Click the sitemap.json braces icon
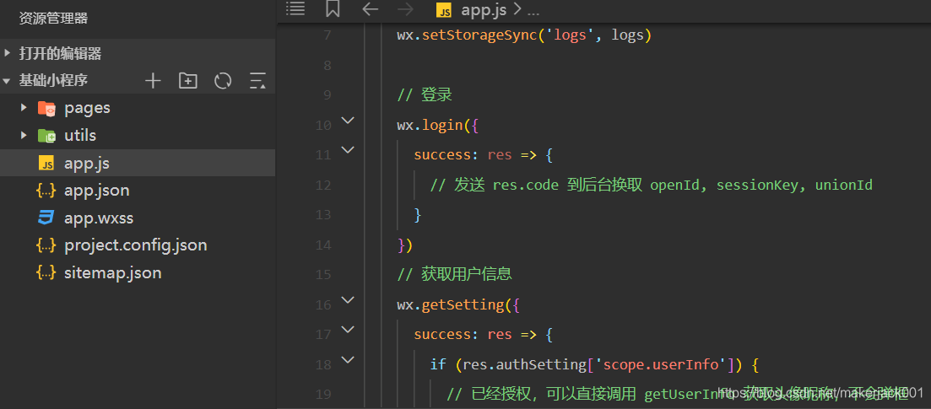The width and height of the screenshot is (931, 409). 46,272
